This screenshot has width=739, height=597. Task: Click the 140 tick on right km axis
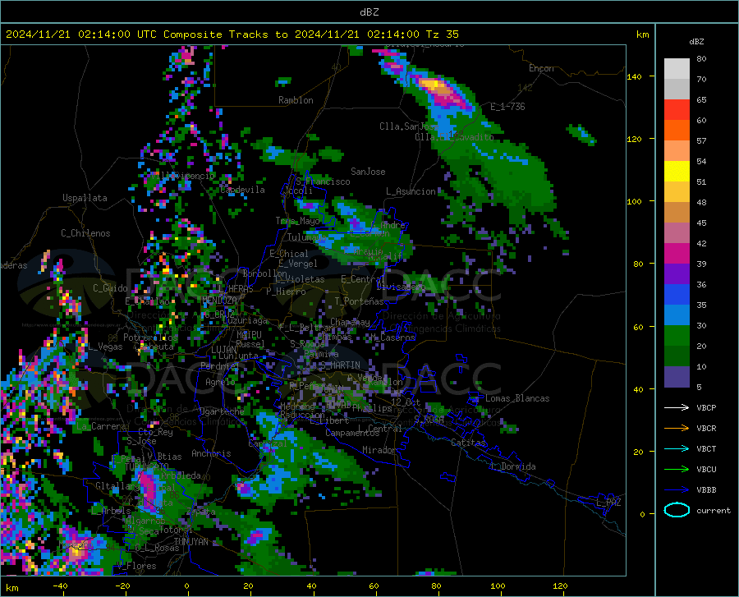tap(634, 76)
